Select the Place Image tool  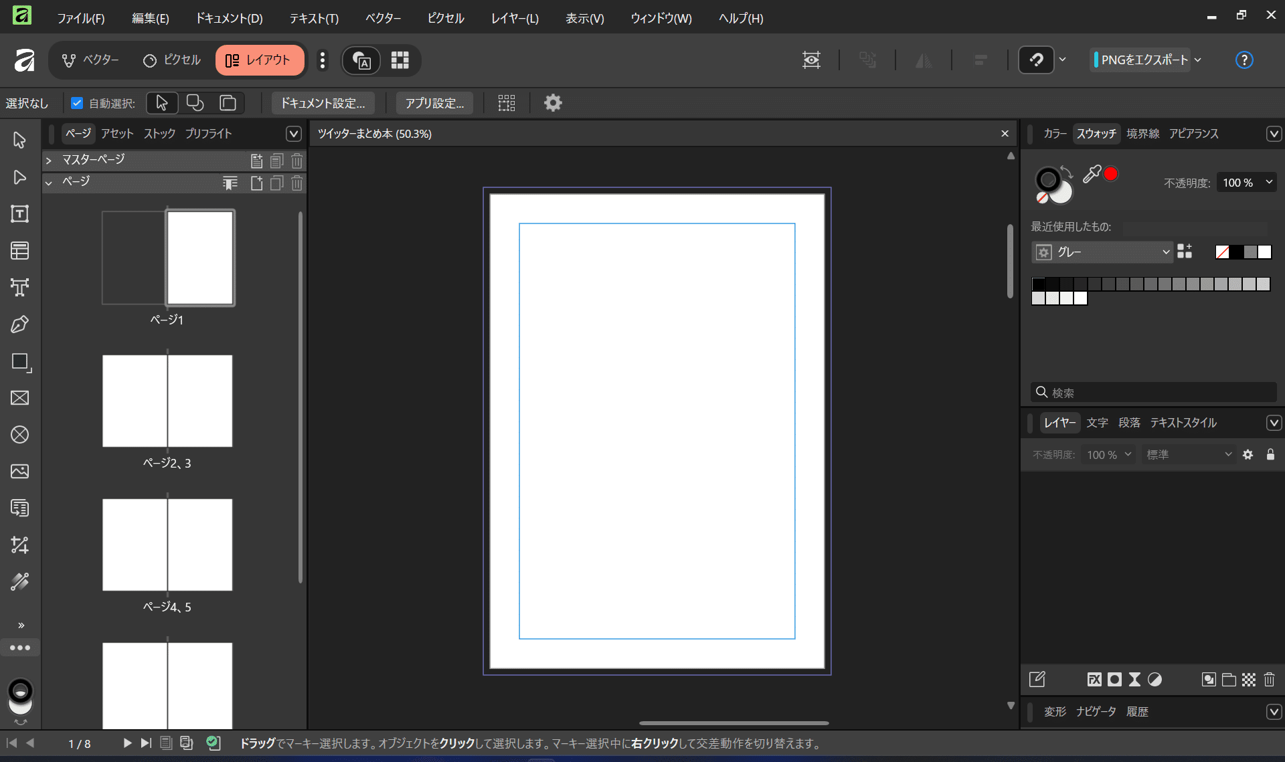click(19, 472)
